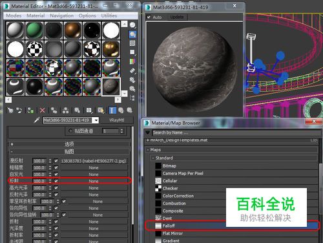323x243 pixels.
Task: Click the None button for 反射 map
Action: [x=94, y=181]
